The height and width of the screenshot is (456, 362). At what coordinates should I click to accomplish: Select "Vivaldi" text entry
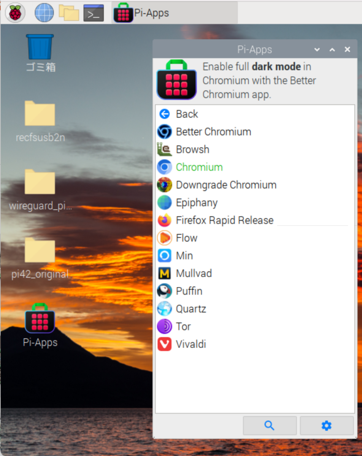point(191,344)
